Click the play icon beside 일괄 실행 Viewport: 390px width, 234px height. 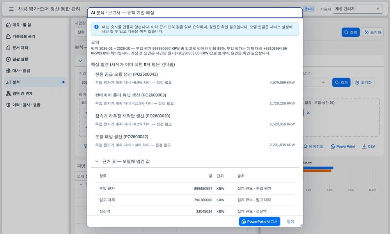8,59
